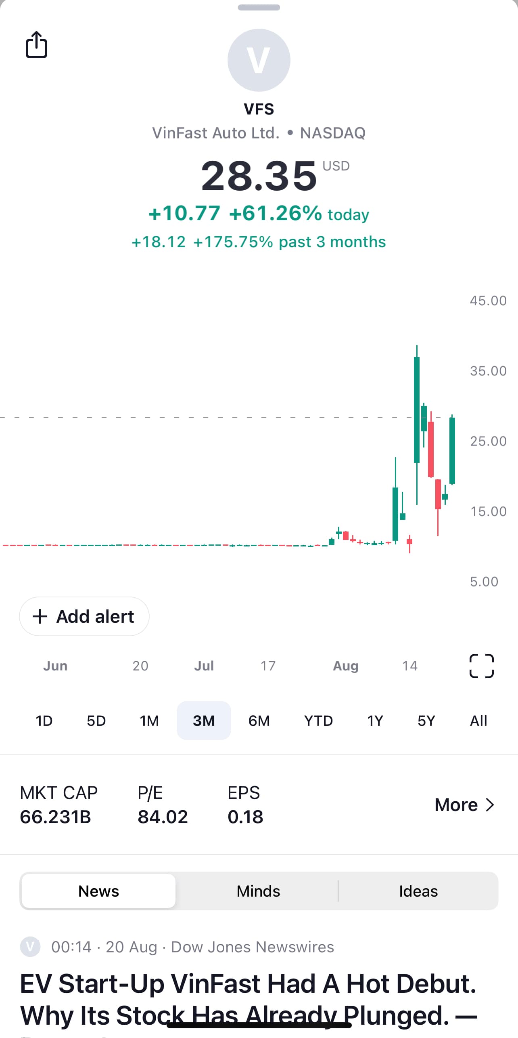Tap the sheet drag handle at top
This screenshot has width=518, height=1038.
[259, 7]
